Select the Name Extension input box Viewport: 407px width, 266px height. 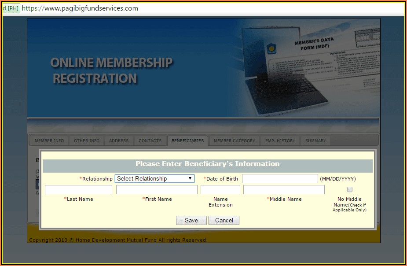tap(220, 189)
